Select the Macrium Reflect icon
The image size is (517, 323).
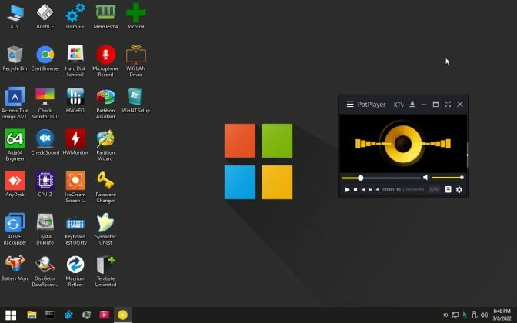(x=75, y=271)
